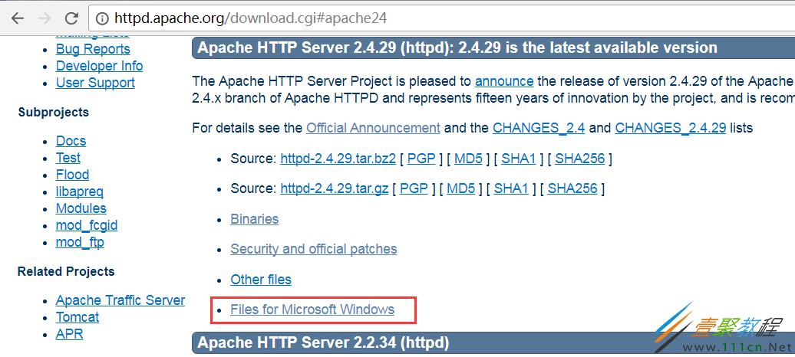Open the Test subproject link
The height and width of the screenshot is (357, 795).
point(68,158)
